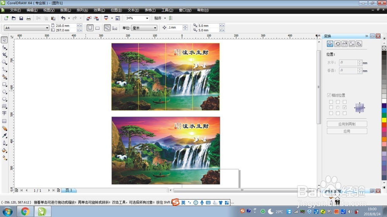Image resolution: width=387 pixels, height=217 pixels.
Task: Click the Print icon
Action: tap(29, 18)
